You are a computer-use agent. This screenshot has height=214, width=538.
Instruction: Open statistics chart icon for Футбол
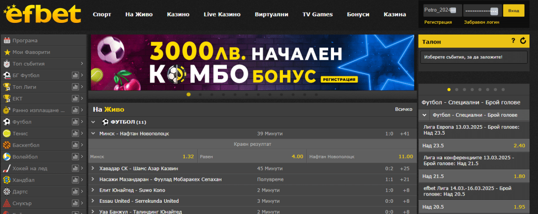pyautogui.click(x=75, y=122)
